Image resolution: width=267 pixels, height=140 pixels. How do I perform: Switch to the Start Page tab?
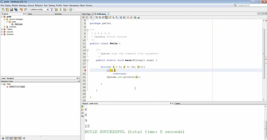86,14
